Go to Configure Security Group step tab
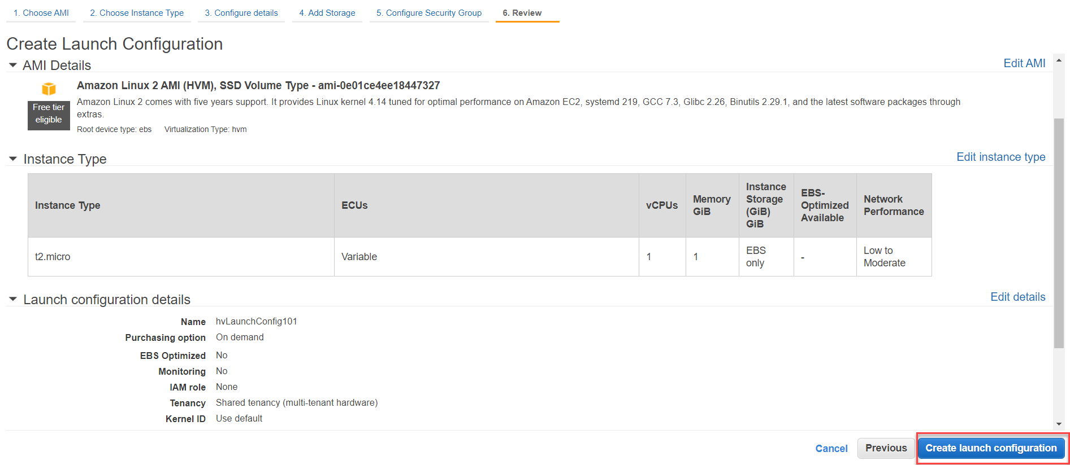Screen dimensions: 1070x465 click(429, 12)
